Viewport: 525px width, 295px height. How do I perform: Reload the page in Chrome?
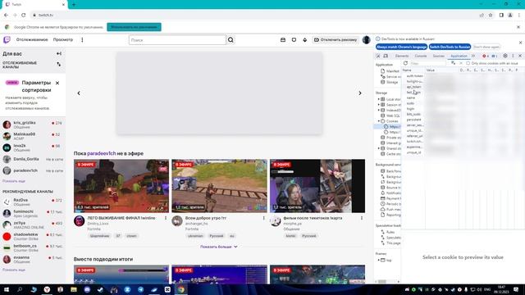point(24,15)
